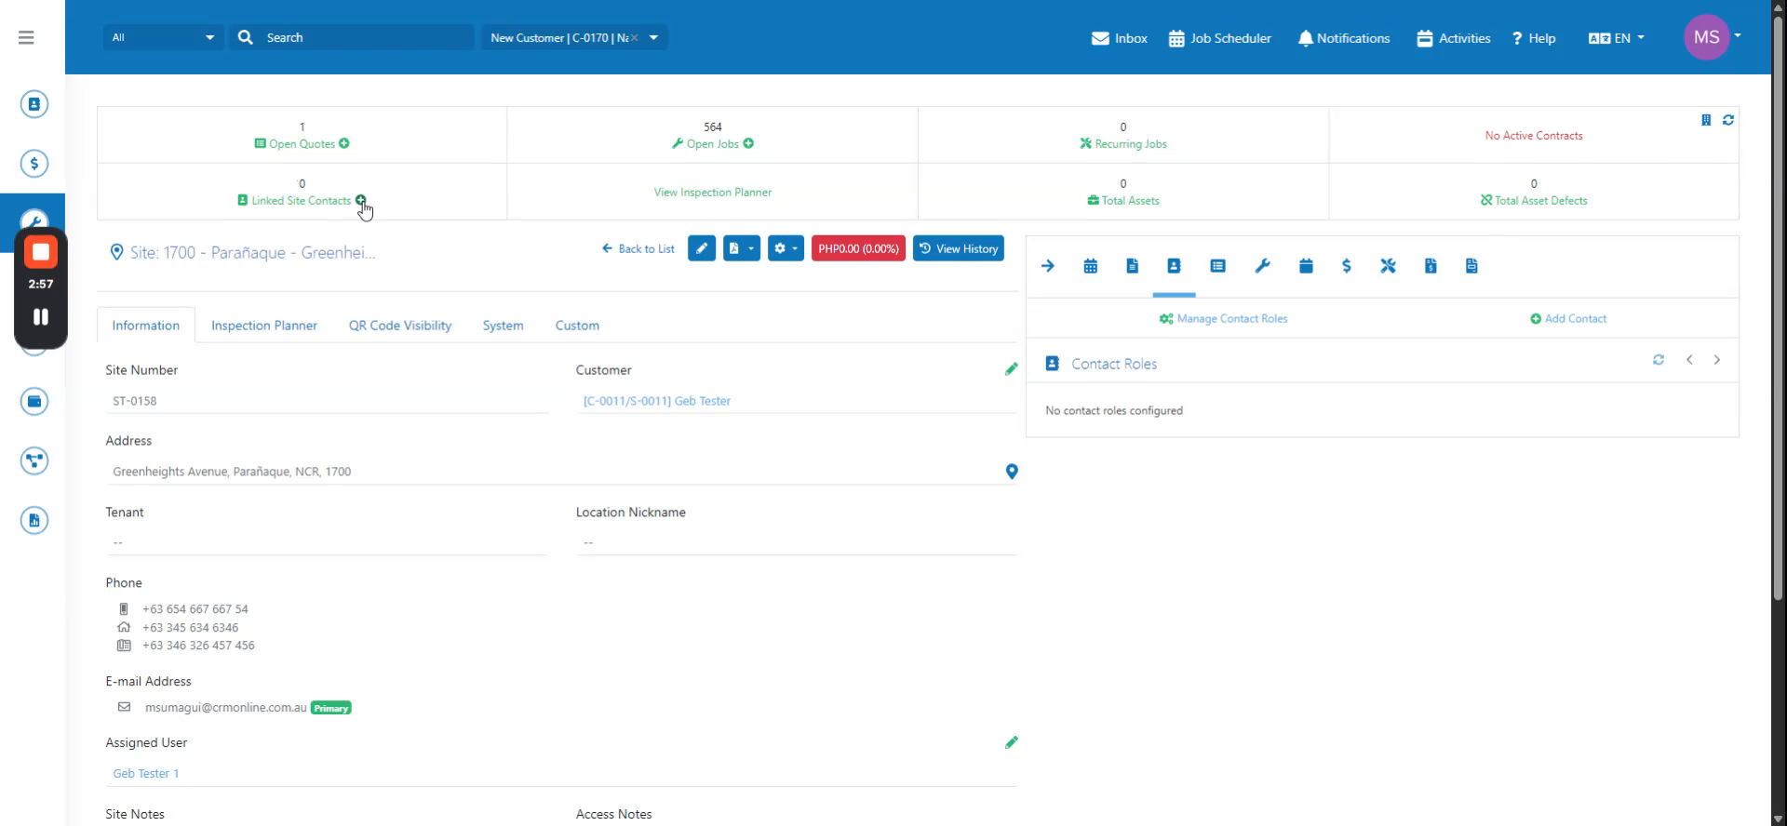Open the invoice document panel tab
1787x826 pixels.
[x=1431, y=266]
